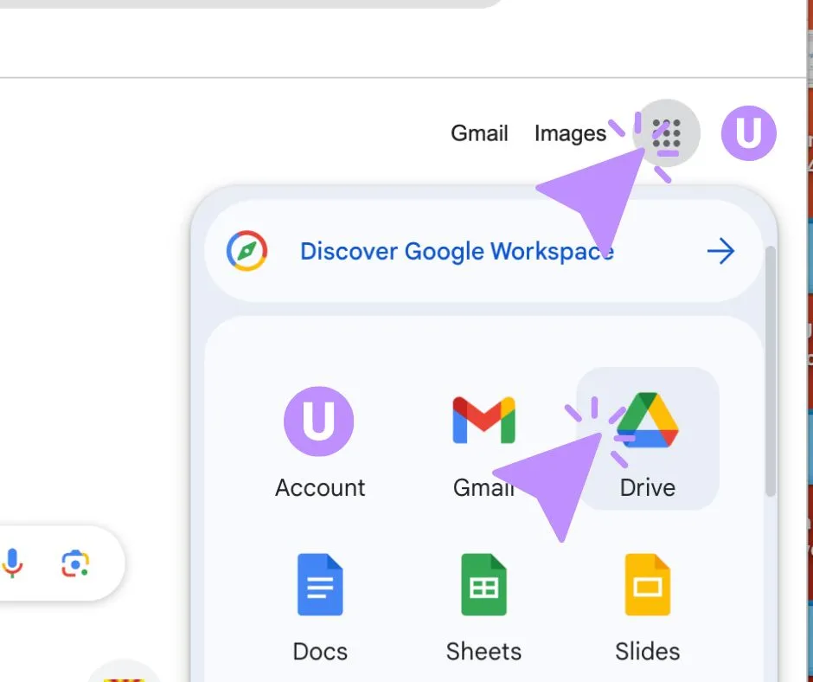Go to Gmail via the top link

tap(479, 133)
